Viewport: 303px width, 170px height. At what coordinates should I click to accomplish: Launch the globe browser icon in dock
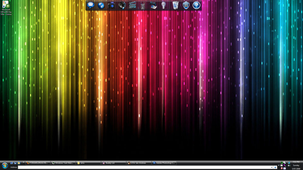(101, 5)
